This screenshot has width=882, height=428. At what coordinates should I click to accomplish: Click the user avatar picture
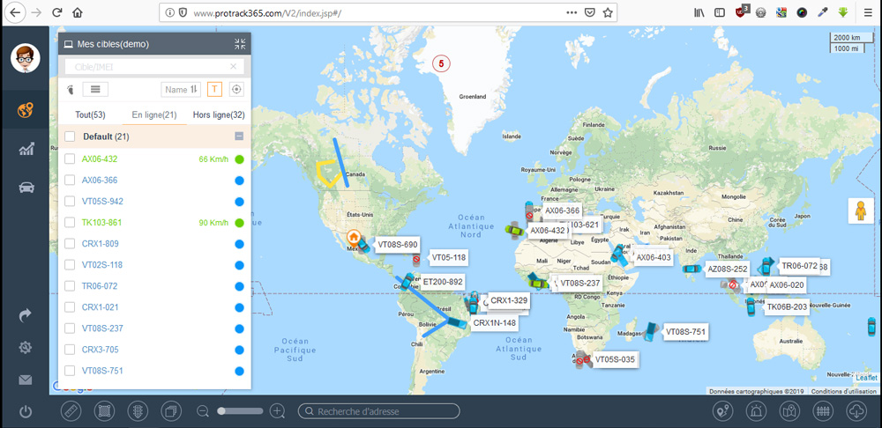pos(26,58)
